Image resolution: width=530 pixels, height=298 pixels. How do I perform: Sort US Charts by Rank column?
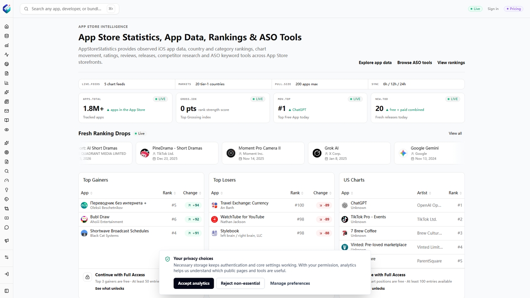coord(455,193)
